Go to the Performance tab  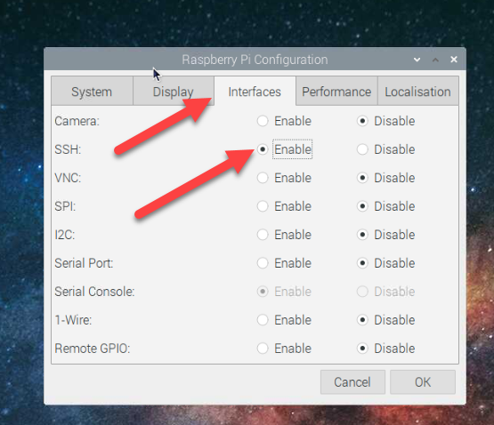pos(336,92)
